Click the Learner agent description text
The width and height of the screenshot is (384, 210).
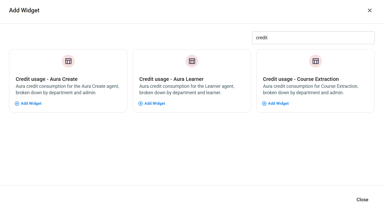tap(187, 89)
